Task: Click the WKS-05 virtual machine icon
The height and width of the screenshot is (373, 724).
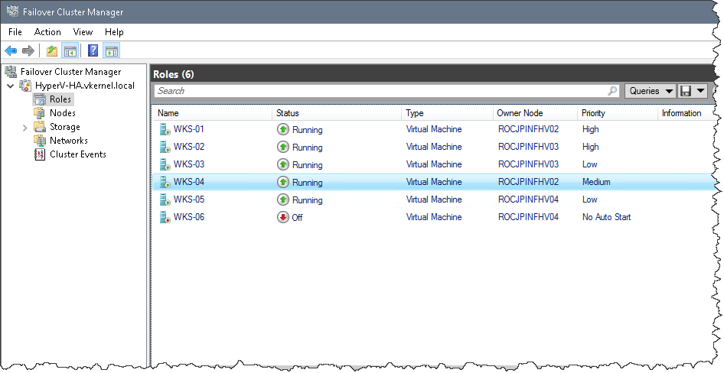Action: click(x=165, y=199)
